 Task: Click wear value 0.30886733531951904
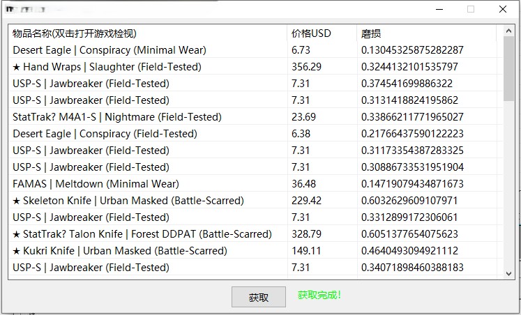point(412,167)
